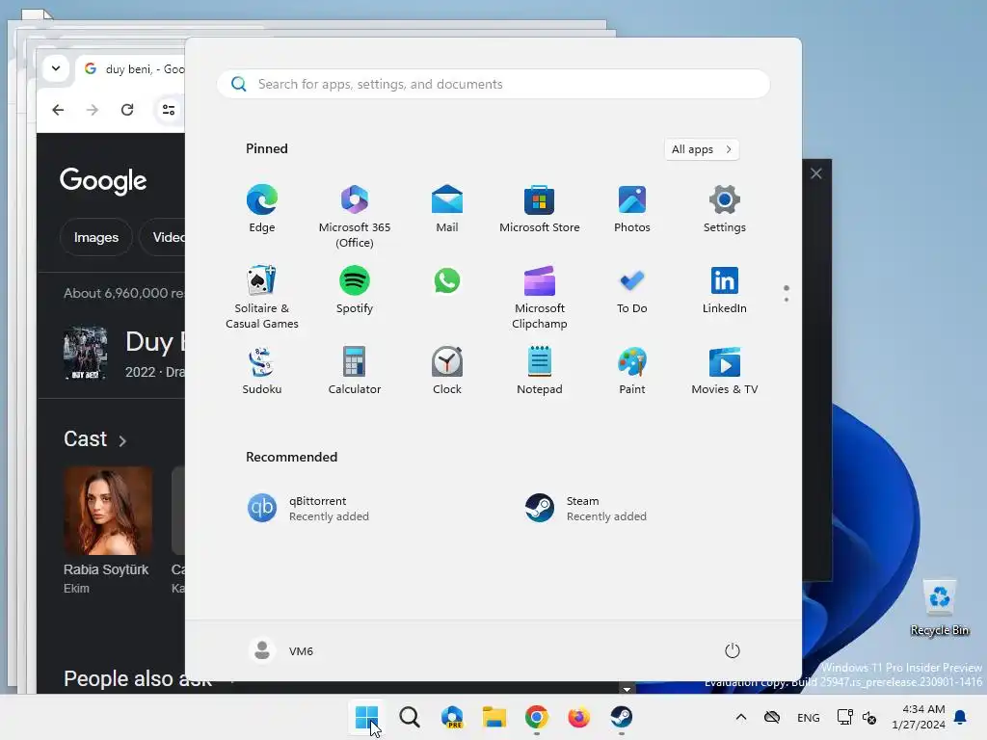Expand the Cast section in Google results

coord(95,438)
